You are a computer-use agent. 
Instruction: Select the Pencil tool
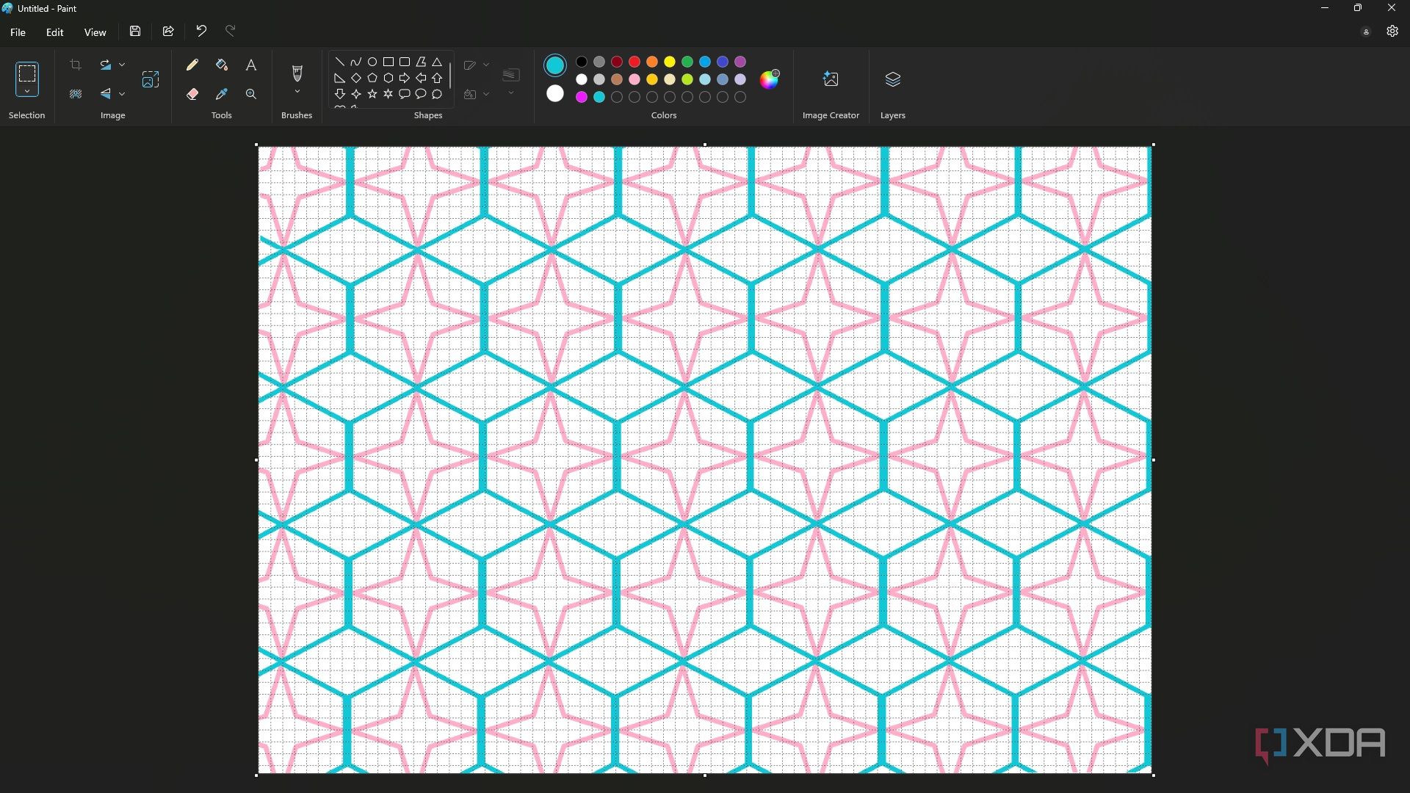coord(192,65)
